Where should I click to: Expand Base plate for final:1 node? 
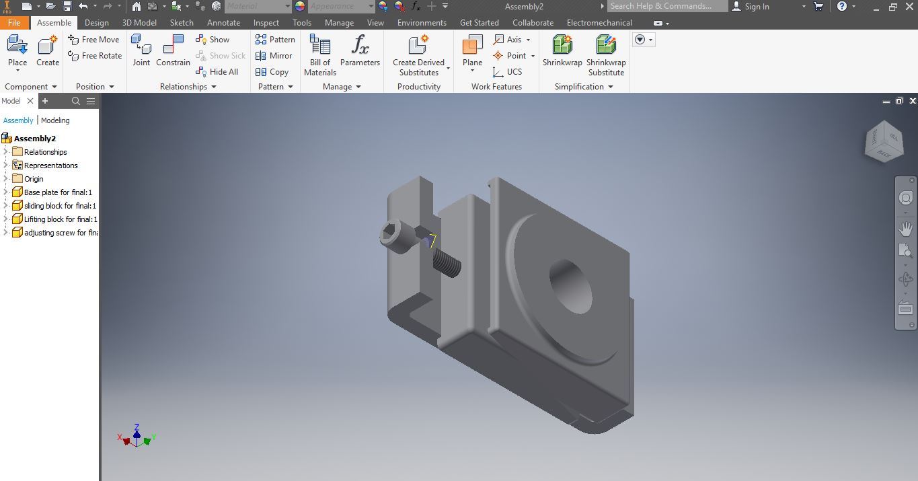pos(5,192)
